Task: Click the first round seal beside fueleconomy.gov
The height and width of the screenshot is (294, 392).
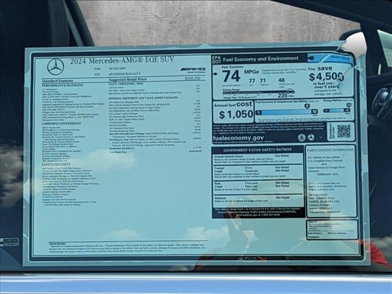Action: 302,137
